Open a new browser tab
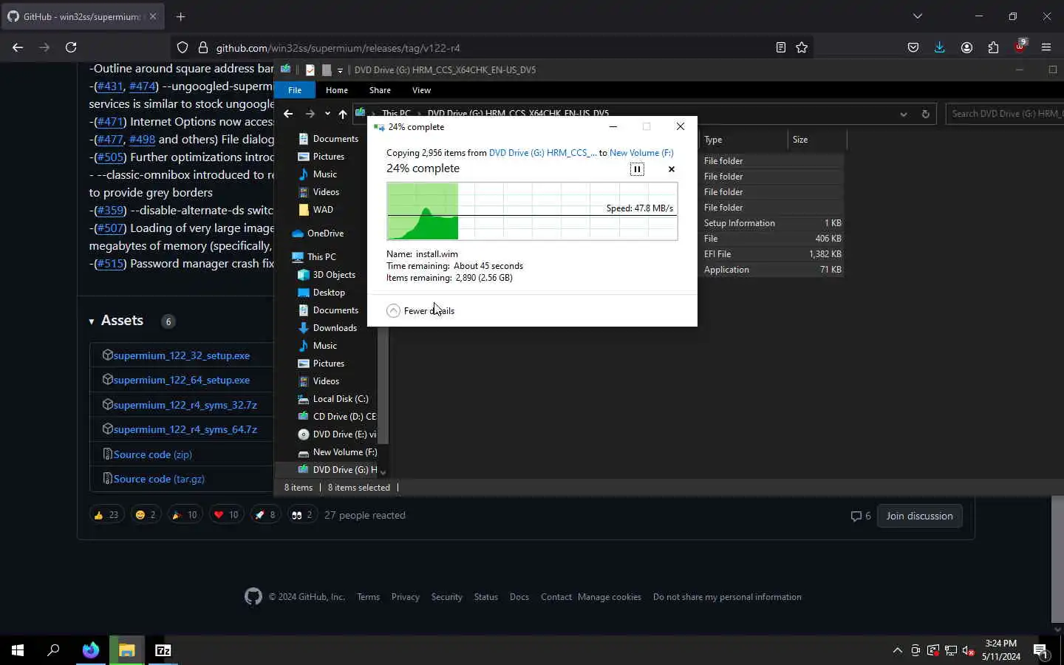 coord(181,16)
